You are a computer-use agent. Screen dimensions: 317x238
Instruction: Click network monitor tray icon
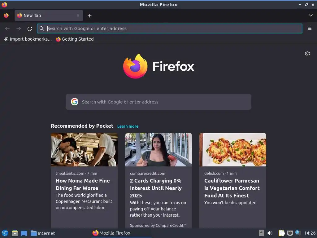(x=290, y=233)
